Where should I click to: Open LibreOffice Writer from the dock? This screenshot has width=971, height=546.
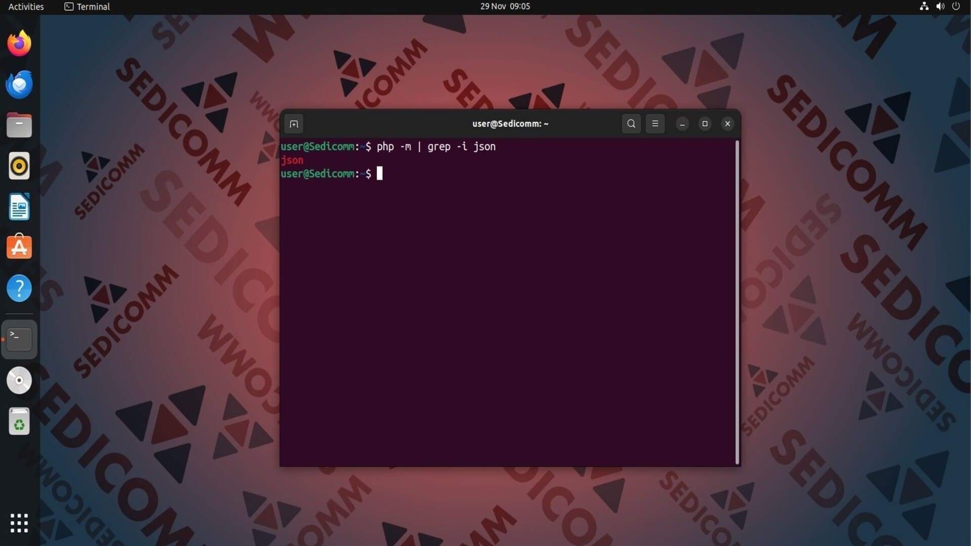point(19,207)
